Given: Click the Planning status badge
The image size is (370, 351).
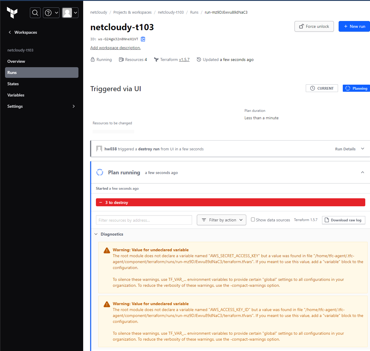Looking at the screenshot, I should (x=356, y=88).
